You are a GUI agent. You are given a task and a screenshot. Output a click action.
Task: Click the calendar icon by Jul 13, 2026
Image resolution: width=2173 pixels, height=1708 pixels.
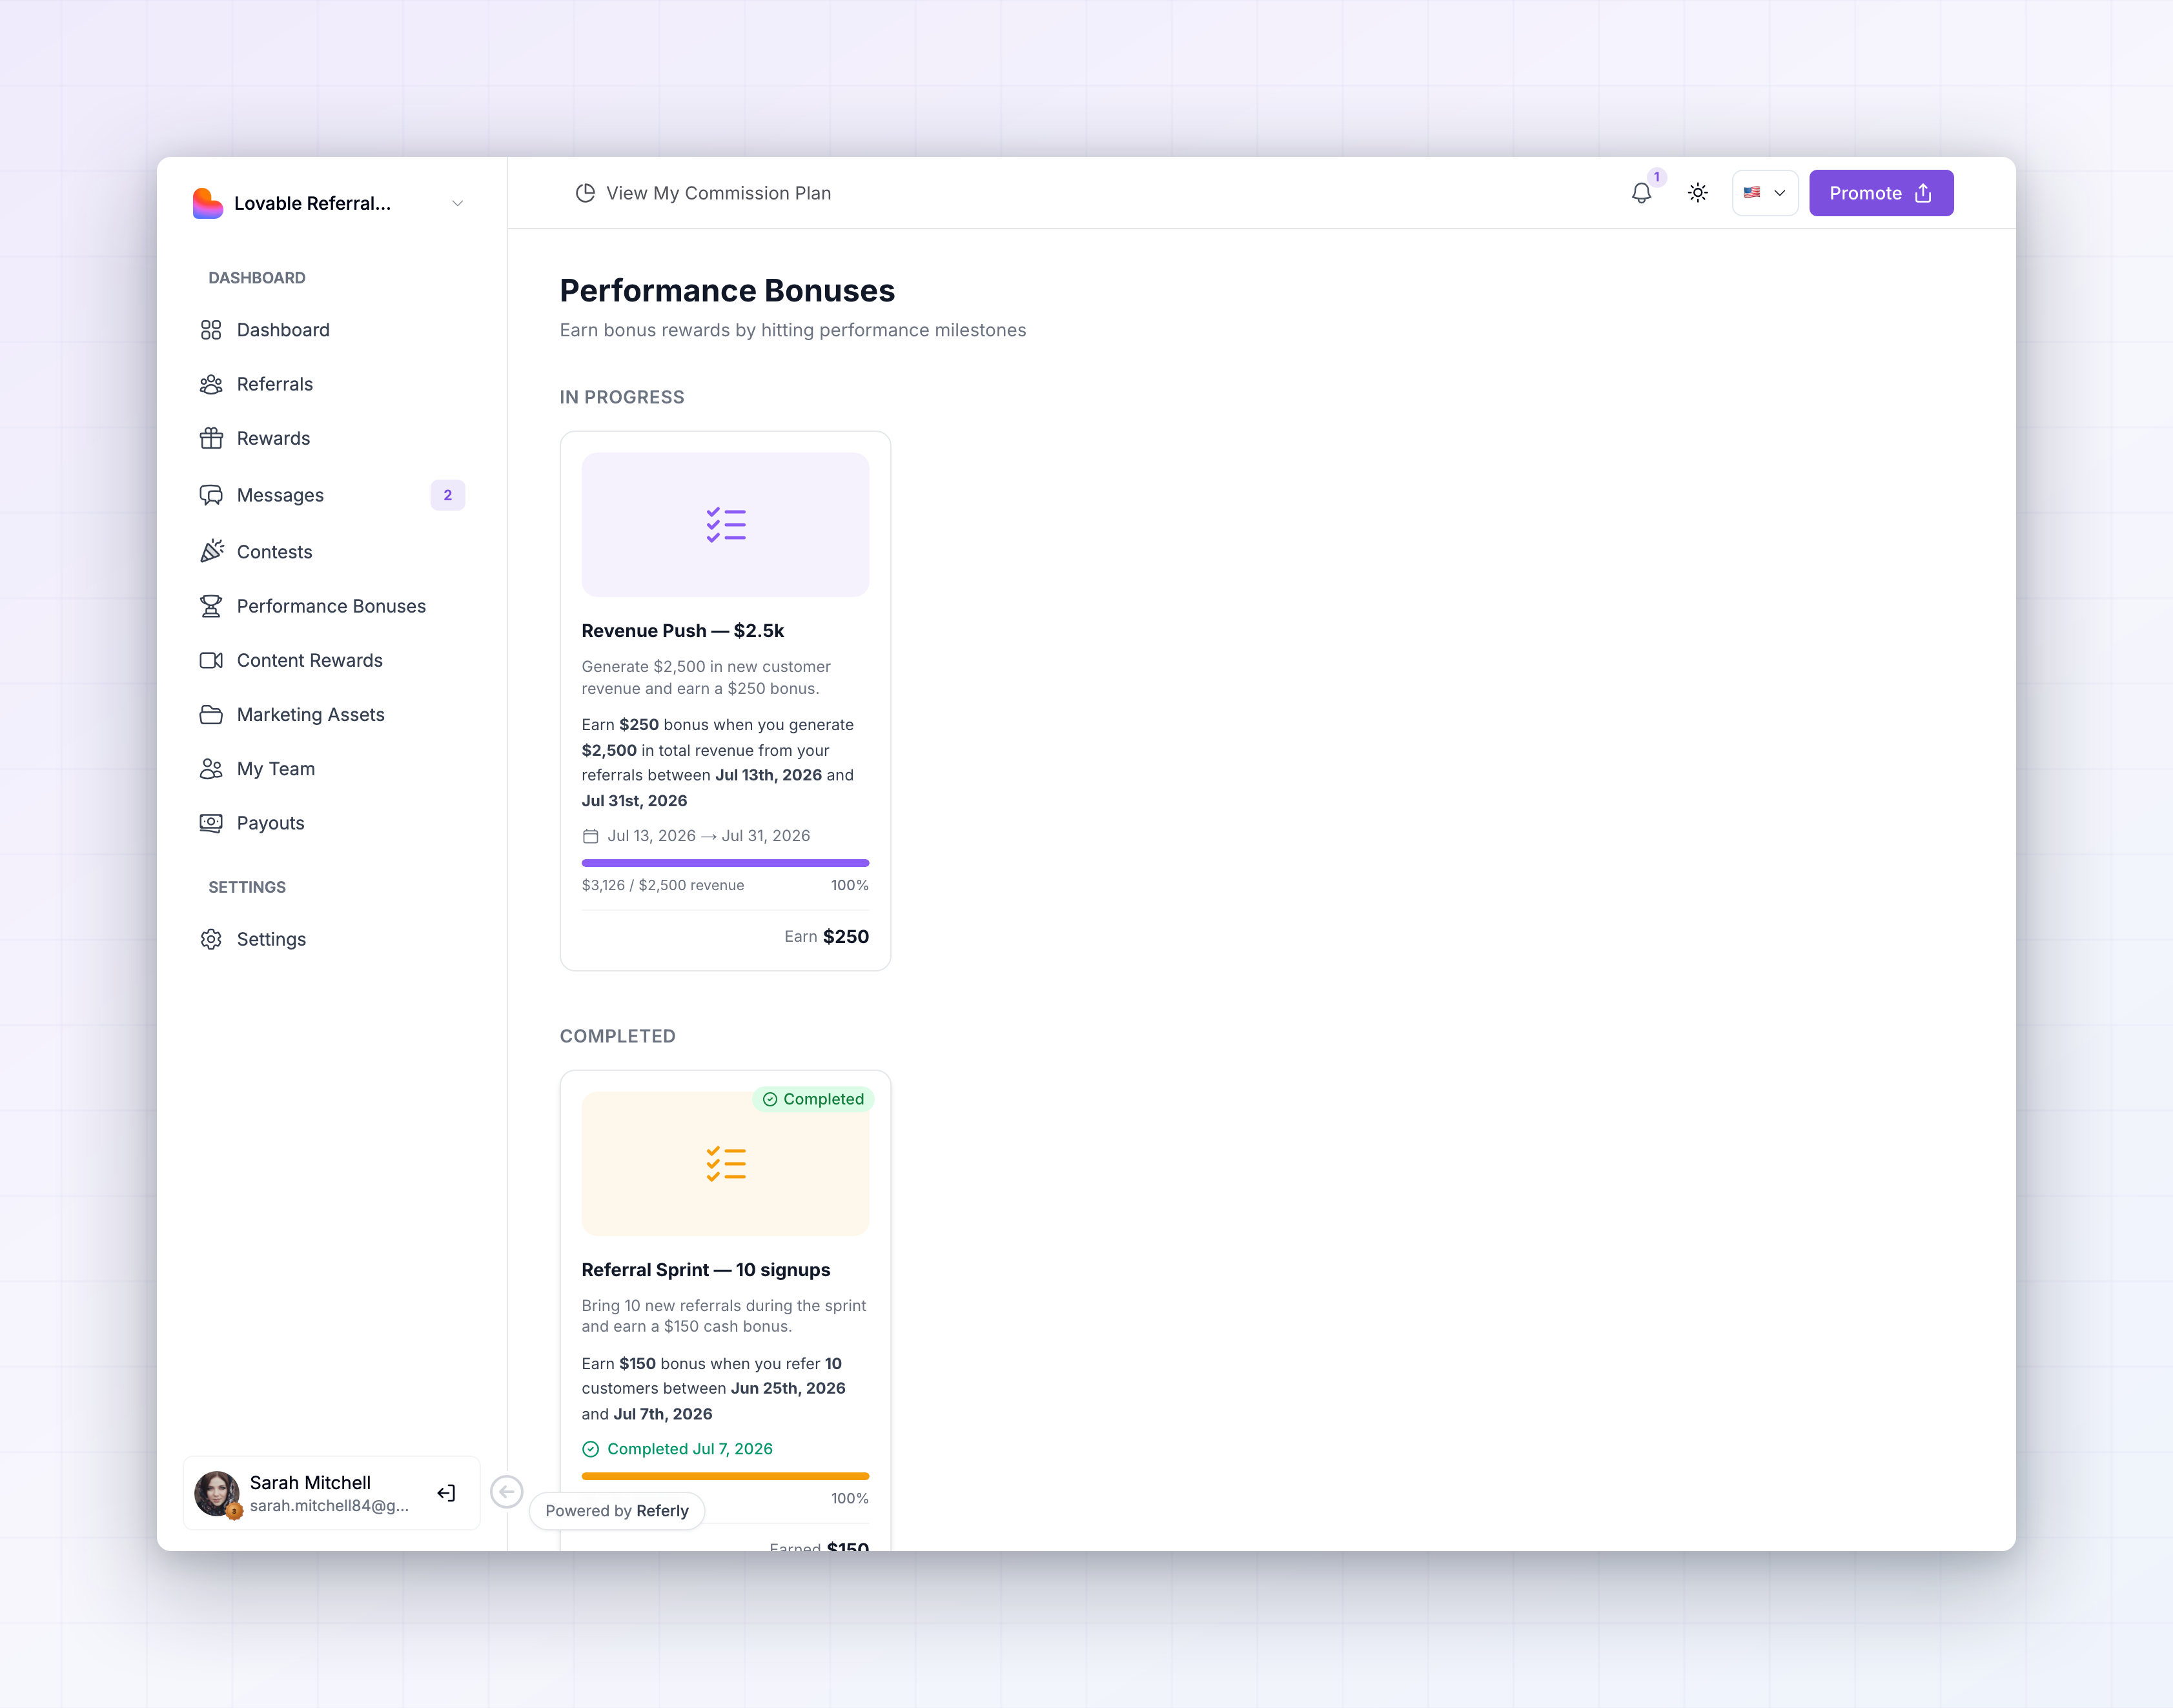(x=591, y=836)
